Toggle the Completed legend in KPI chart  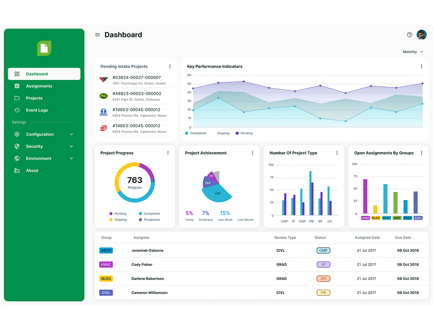[196, 133]
